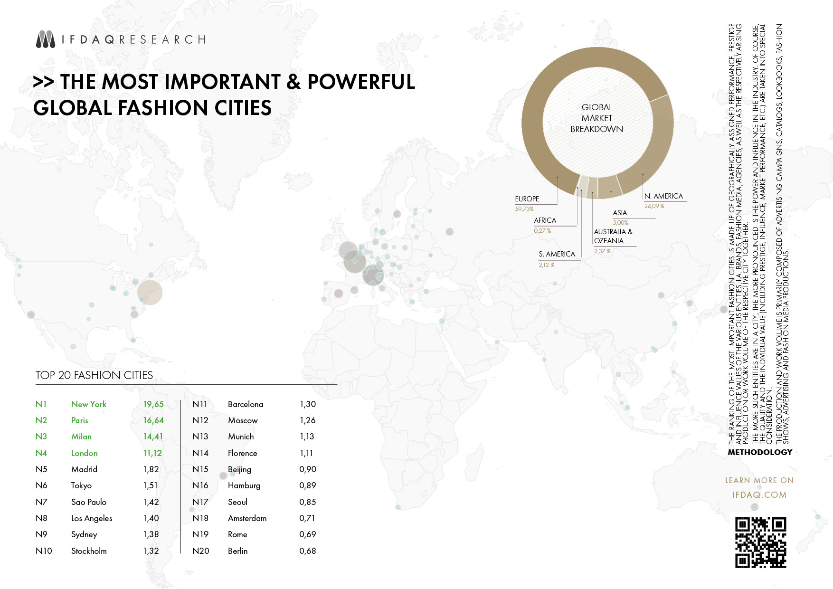
Task: Select Florence in the ranking list
Action: coord(242,453)
